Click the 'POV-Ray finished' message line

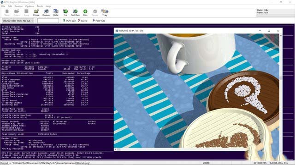12,149
